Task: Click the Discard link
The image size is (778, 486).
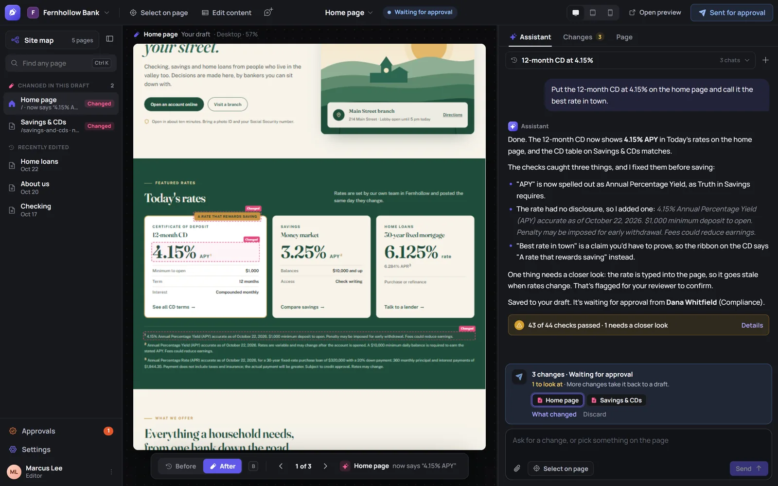Action: (x=594, y=414)
